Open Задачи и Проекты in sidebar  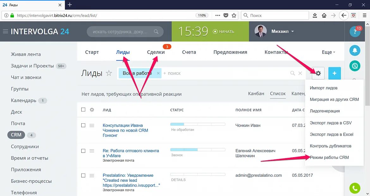(32, 66)
